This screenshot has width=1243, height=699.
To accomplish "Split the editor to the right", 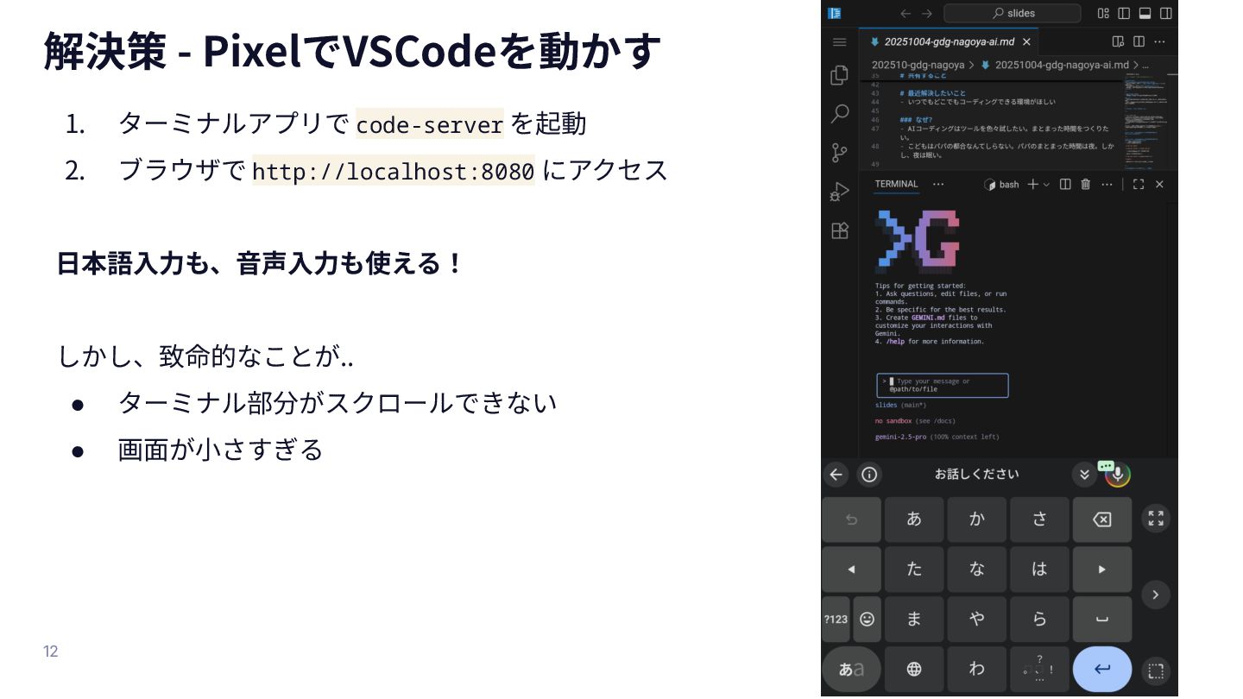I will [1139, 41].
